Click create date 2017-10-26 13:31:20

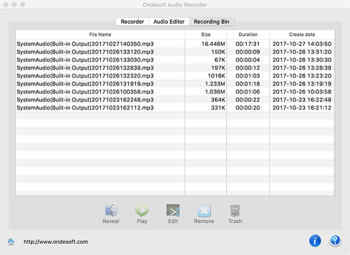click(302, 52)
